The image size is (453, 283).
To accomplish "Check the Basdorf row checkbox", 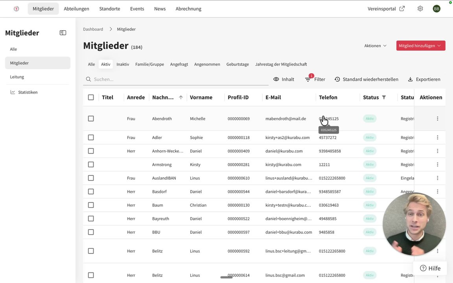I will point(91,191).
